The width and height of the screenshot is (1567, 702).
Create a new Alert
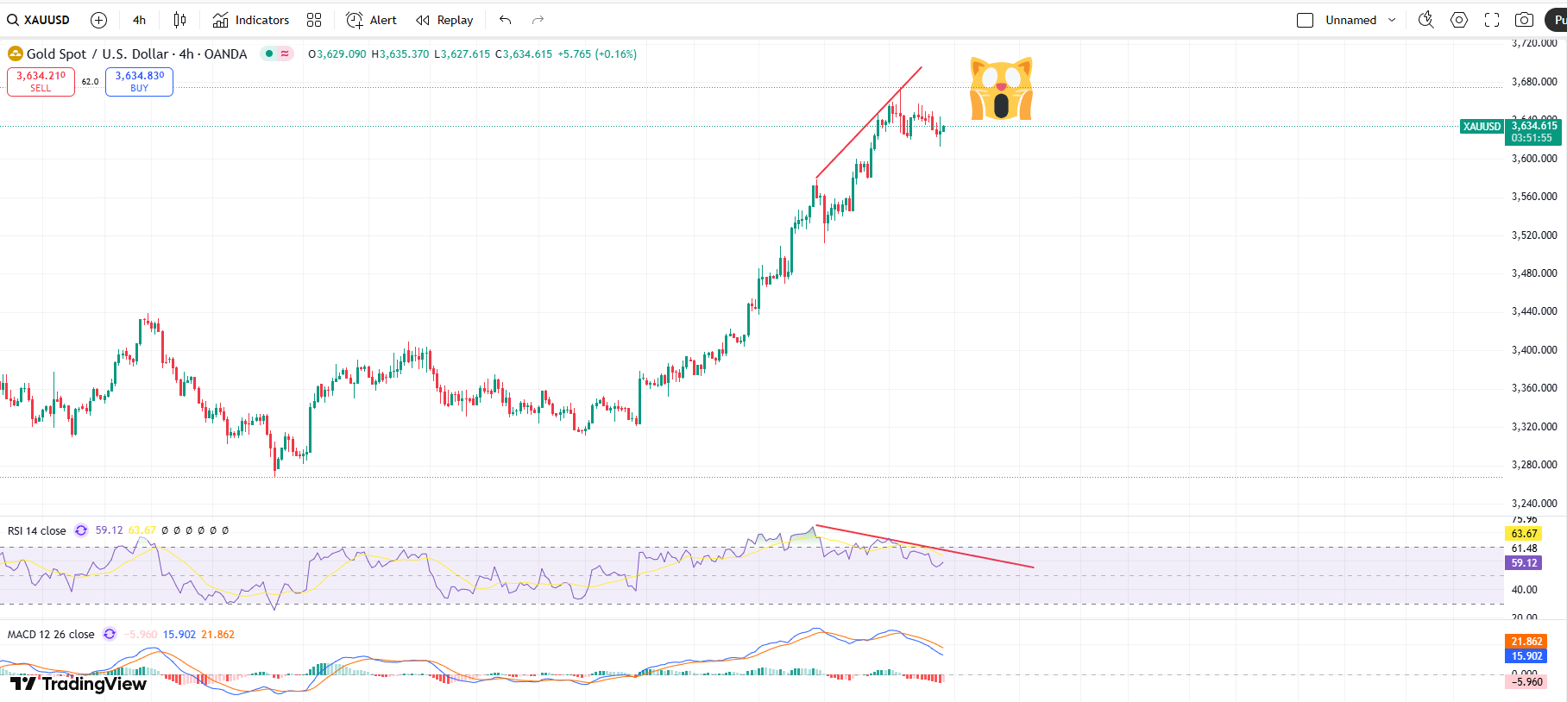click(x=371, y=20)
